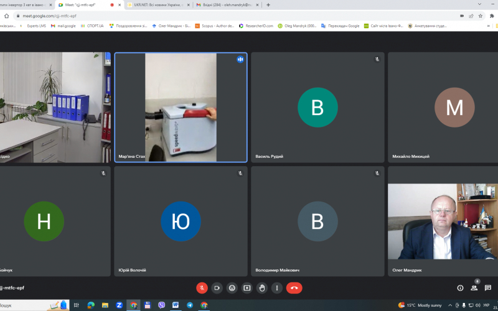The height and width of the screenshot is (311, 498).
Task: Open the chat with everyone panel
Action: [488, 288]
